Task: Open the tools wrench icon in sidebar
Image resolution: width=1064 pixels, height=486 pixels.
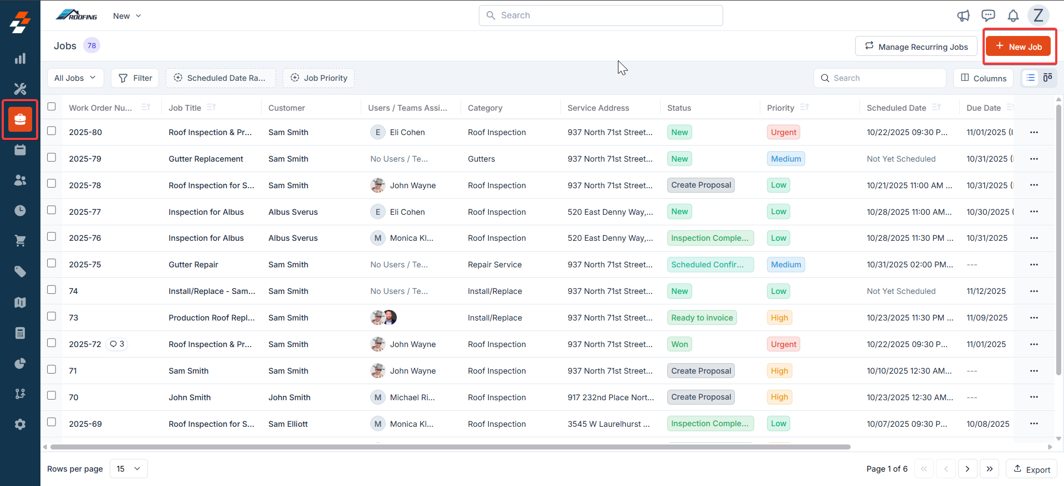Action: coord(20,89)
